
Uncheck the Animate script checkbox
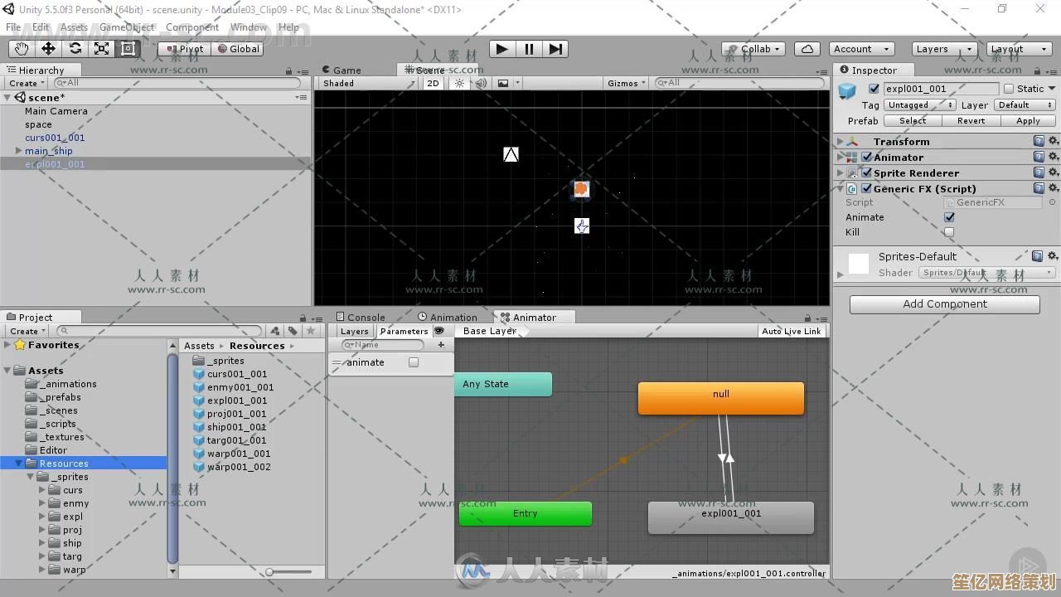(949, 217)
